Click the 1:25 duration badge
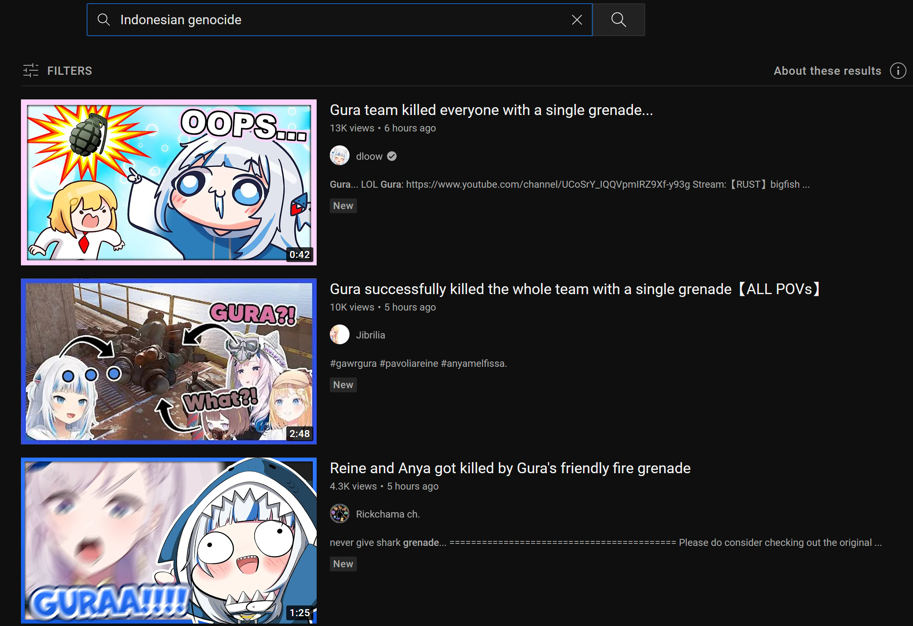Screen dimensions: 913x626 point(299,613)
